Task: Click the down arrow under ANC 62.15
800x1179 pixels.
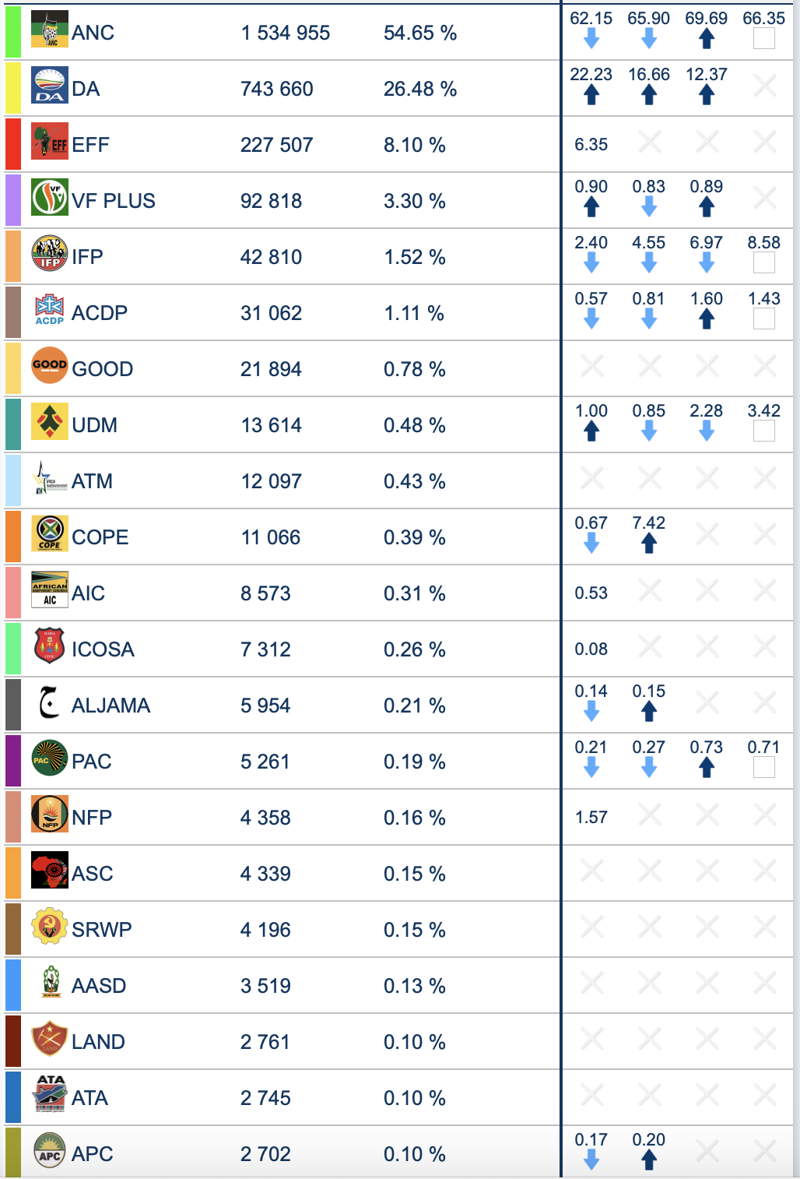Action: pos(591,39)
